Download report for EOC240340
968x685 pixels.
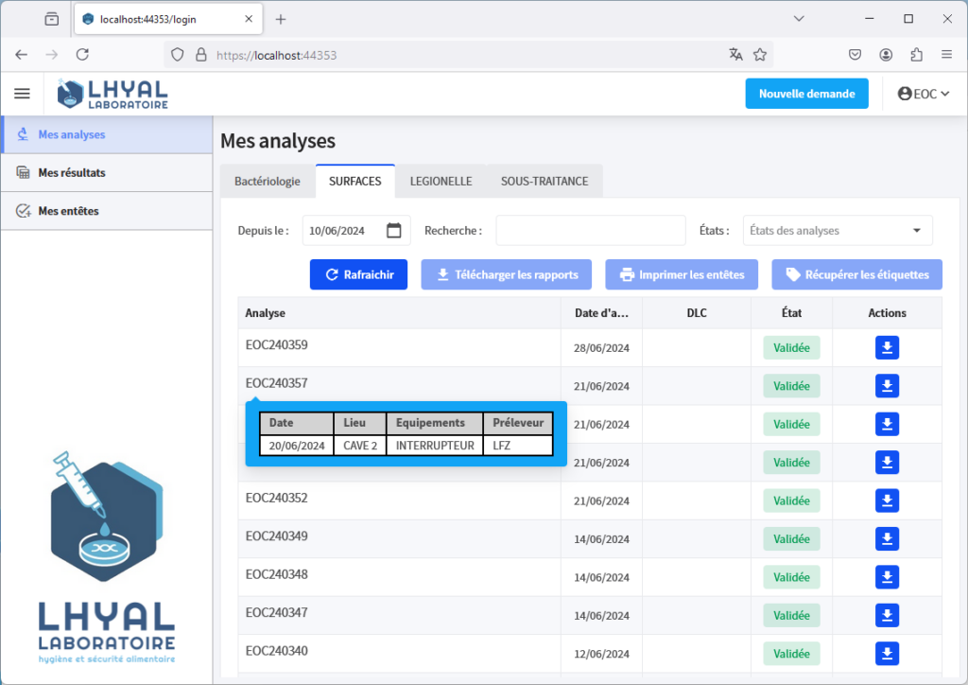pos(887,654)
